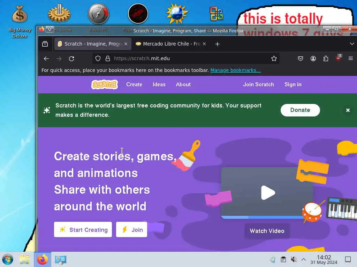Click the tracking protection shield icon
Image resolution: width=357 pixels, height=267 pixels.
98,58
